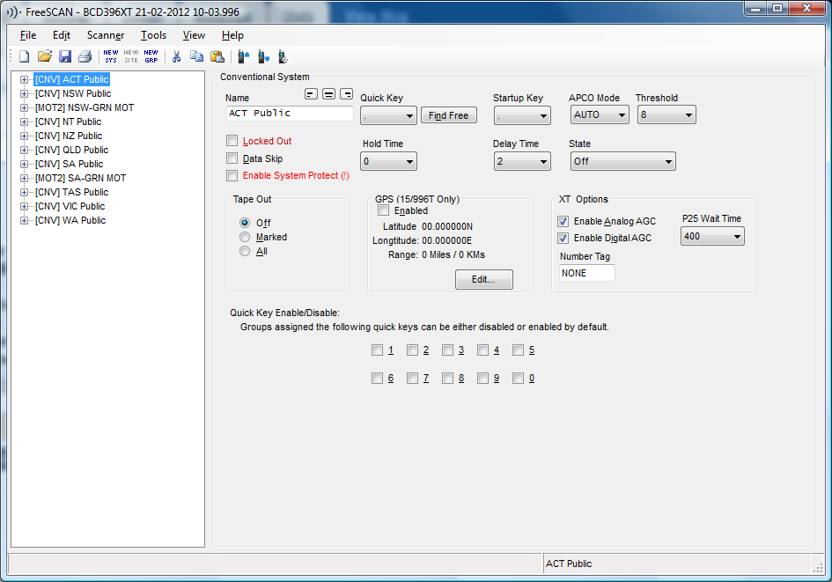This screenshot has height=582, width=832.
Task: Click the NEW SYS toolbar icon
Action: coord(110,55)
